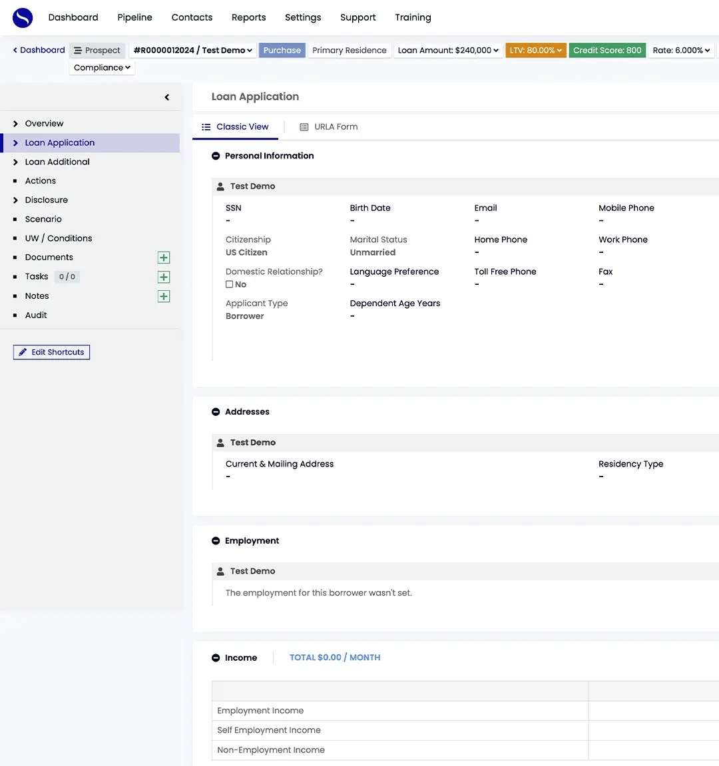Click the pencil icon on Edit Shortcuts
Image resolution: width=719 pixels, height=766 pixels.
pos(23,352)
